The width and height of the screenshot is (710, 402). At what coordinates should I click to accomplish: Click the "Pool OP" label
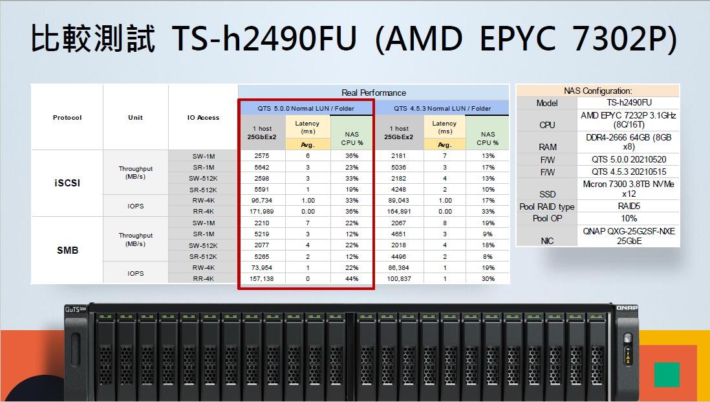point(547,218)
